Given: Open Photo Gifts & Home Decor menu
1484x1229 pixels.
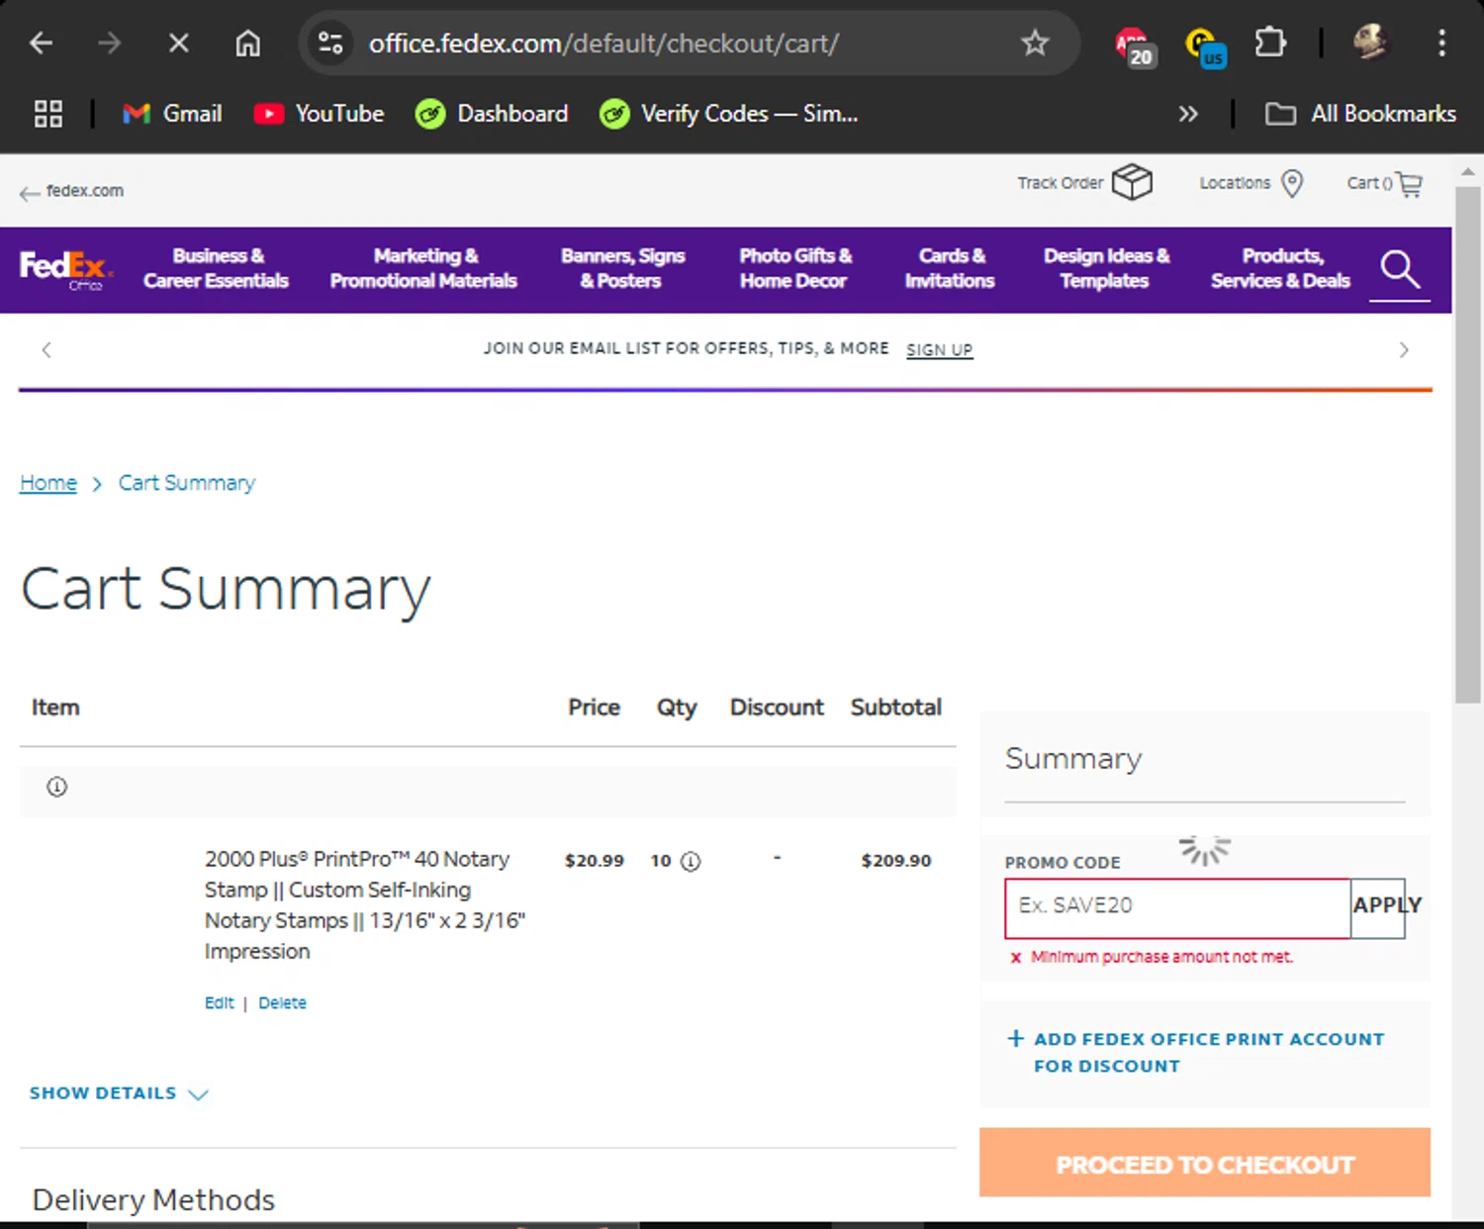Looking at the screenshot, I should pos(794,268).
